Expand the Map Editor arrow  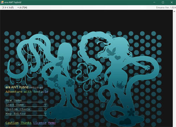[45, 114]
